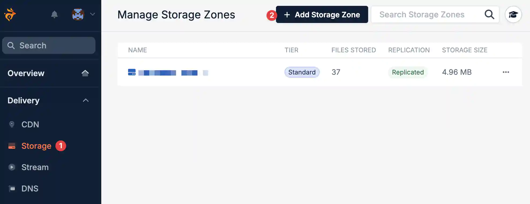Click the DNS icon in sidebar
Image resolution: width=530 pixels, height=204 pixels.
click(12, 189)
